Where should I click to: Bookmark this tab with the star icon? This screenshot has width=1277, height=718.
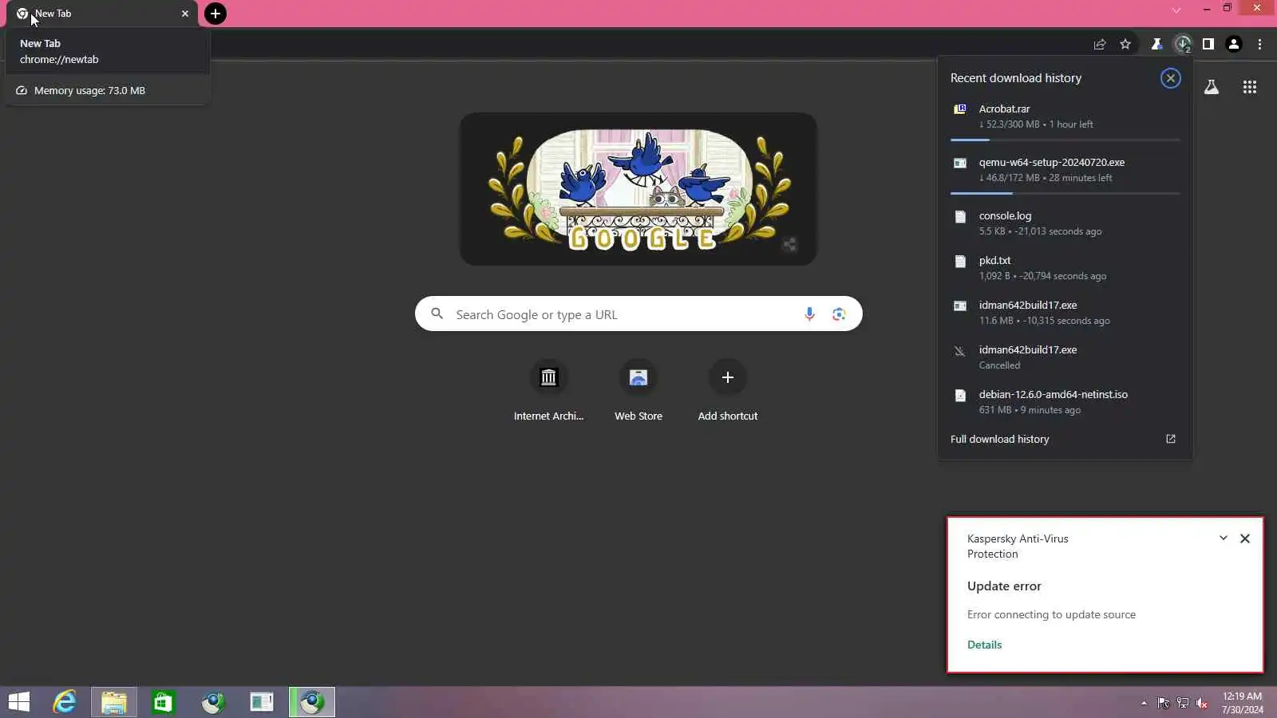[1125, 45]
